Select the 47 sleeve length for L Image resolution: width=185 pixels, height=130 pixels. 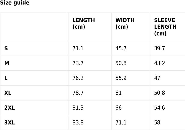[157, 78]
